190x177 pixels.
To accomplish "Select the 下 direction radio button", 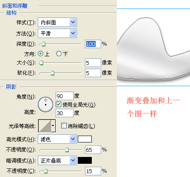I will [x=59, y=54].
